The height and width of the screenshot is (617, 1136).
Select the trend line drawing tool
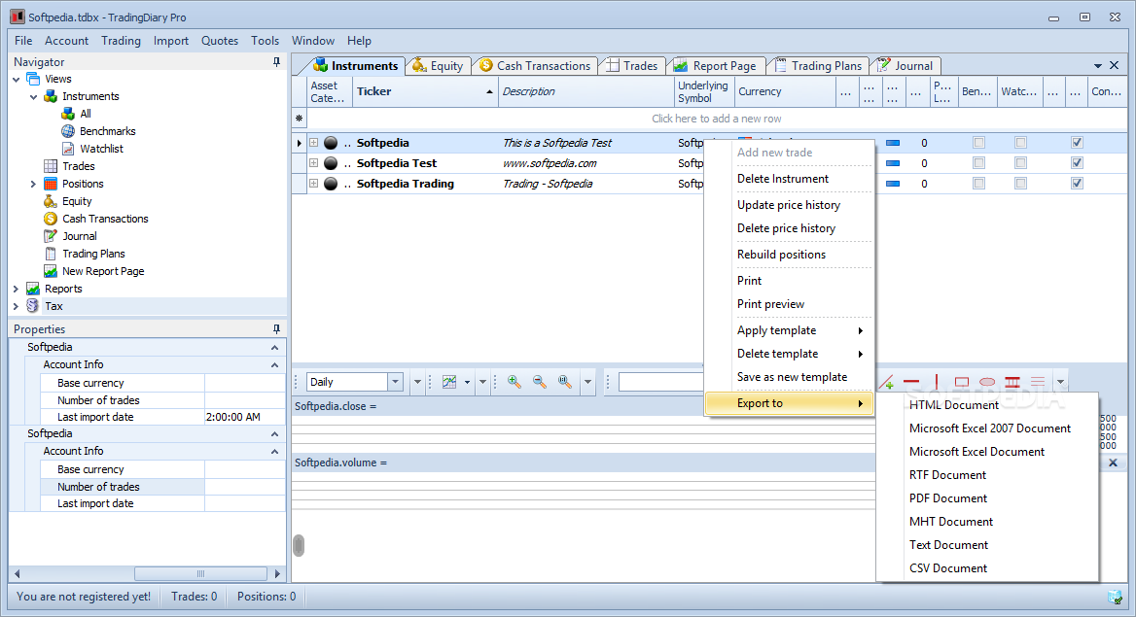pos(886,383)
